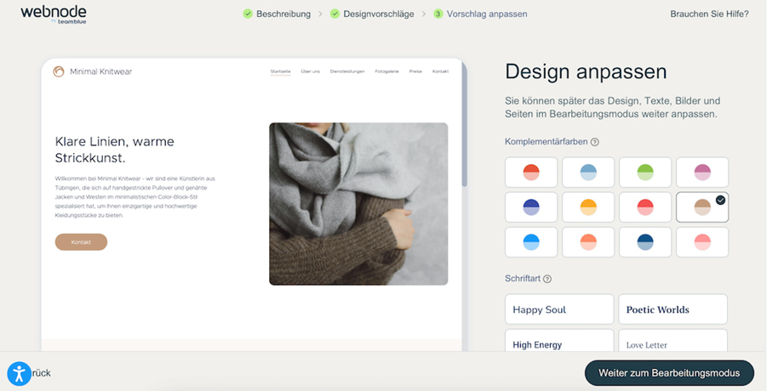Go back with the Zurück link
Image resolution: width=767 pixels, height=391 pixels.
click(41, 373)
